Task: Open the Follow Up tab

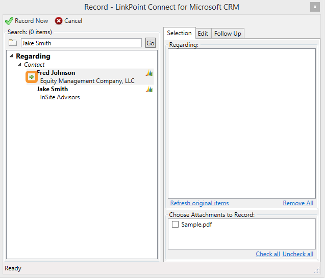Action: click(228, 34)
